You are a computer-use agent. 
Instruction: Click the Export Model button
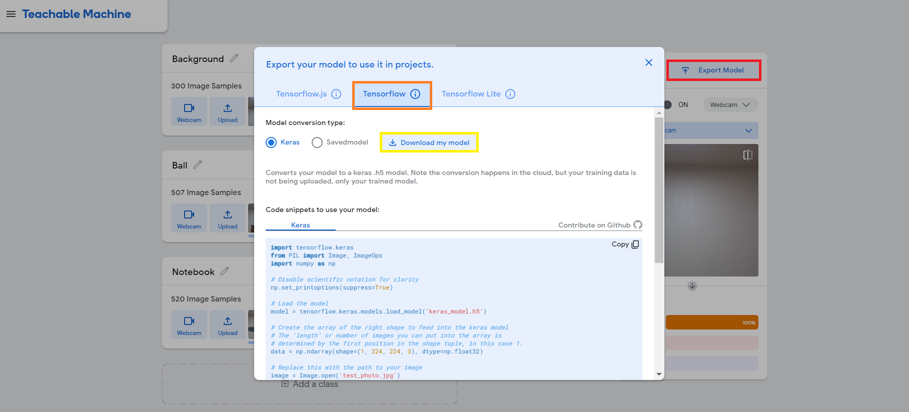click(x=714, y=70)
